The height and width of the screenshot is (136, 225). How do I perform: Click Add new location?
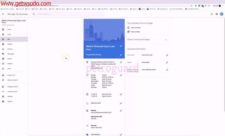pos(14,80)
